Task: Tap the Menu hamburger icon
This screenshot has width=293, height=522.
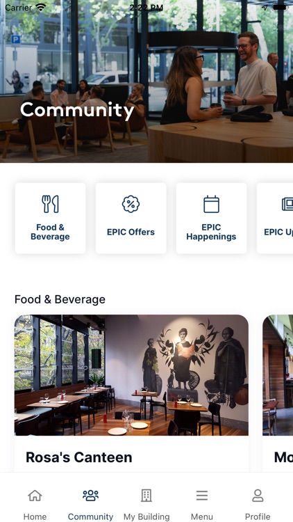Action: [202, 496]
